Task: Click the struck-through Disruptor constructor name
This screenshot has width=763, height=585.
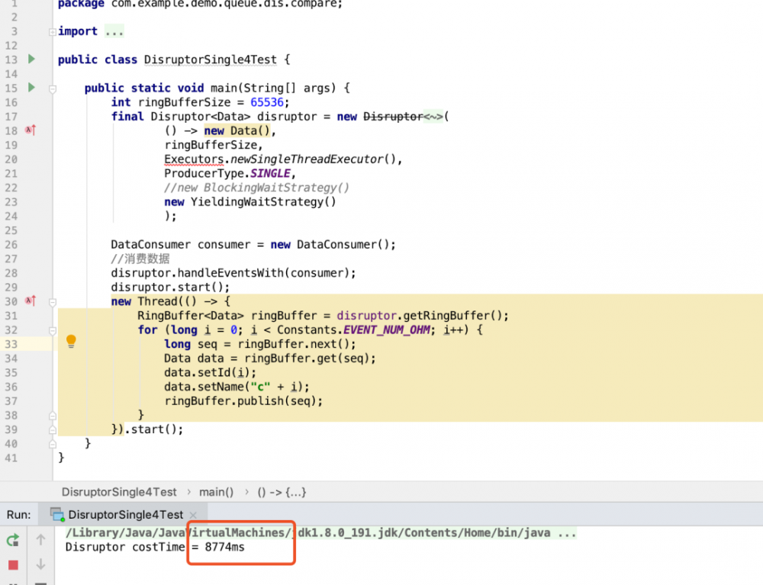Action: [393, 117]
